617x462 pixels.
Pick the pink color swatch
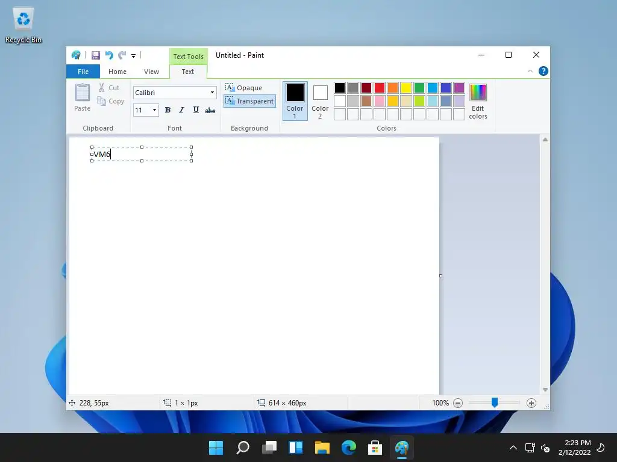(380, 101)
